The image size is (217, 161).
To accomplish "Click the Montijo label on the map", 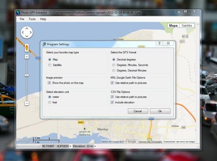I will [x=103, y=129].
